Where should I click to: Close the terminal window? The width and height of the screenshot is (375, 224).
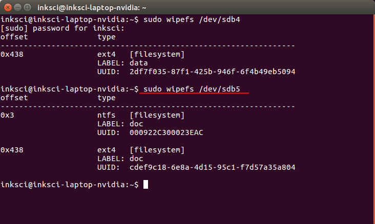click(7, 8)
